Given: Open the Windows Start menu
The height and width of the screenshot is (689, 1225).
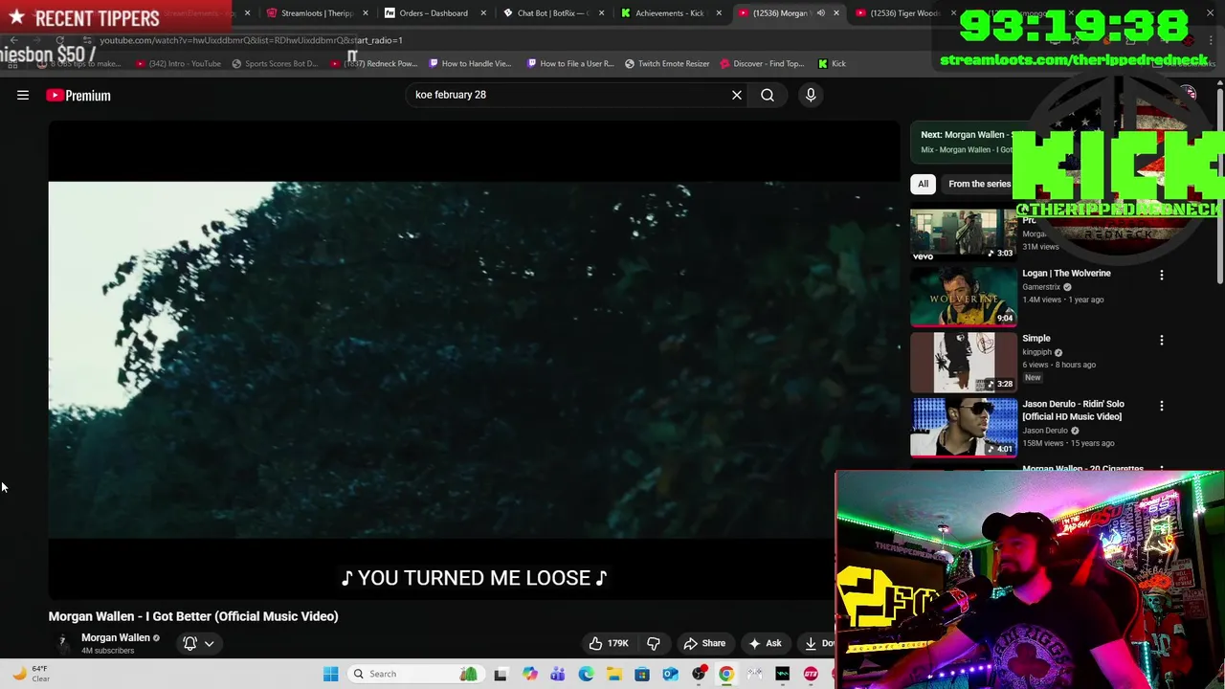Looking at the screenshot, I should (x=330, y=674).
